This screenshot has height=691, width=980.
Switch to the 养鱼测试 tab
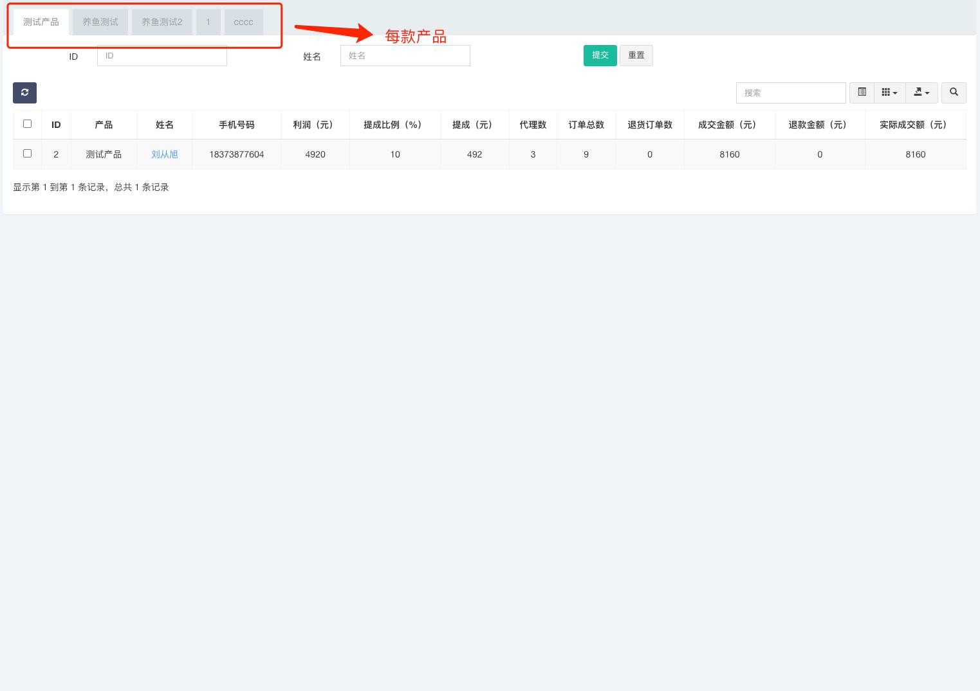pos(100,22)
